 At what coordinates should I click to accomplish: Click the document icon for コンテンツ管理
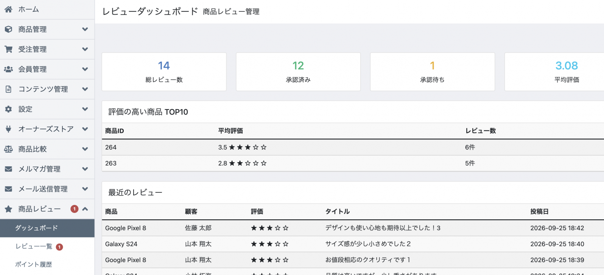[8, 89]
